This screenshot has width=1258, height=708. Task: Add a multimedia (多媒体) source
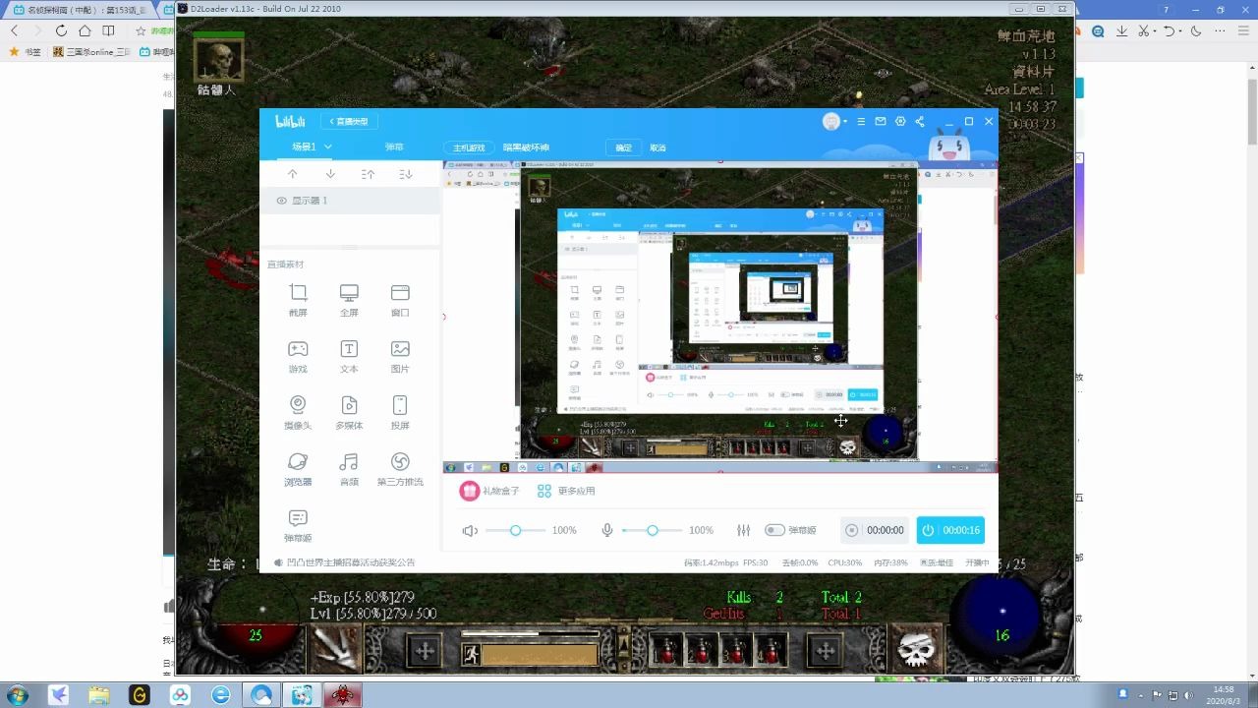349,413
